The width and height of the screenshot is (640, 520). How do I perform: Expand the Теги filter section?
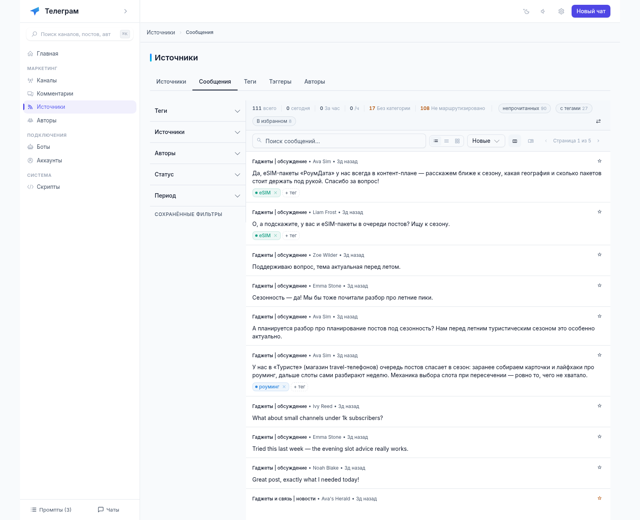pyautogui.click(x=198, y=111)
